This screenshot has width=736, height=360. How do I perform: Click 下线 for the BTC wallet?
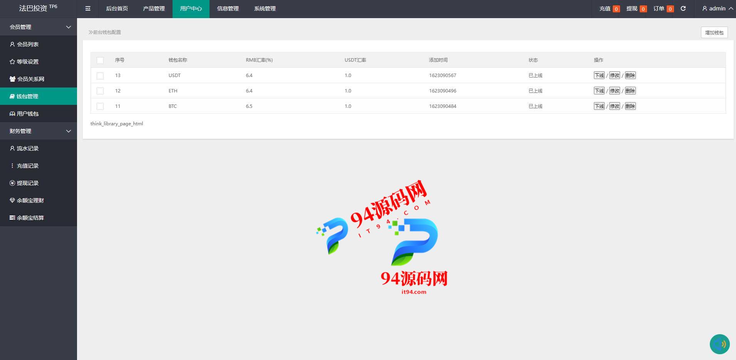(599, 106)
